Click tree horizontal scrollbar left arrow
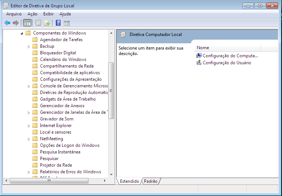Image resolution: width=282 pixels, height=196 pixels. point(6,181)
